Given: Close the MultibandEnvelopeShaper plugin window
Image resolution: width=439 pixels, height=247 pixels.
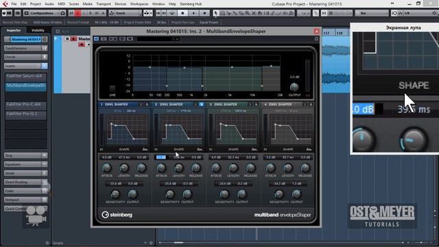Looking at the screenshot, I should click(x=316, y=32).
